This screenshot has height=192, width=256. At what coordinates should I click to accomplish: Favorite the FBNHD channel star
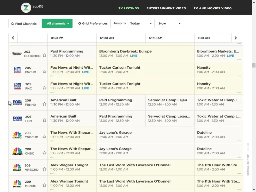click(44, 104)
